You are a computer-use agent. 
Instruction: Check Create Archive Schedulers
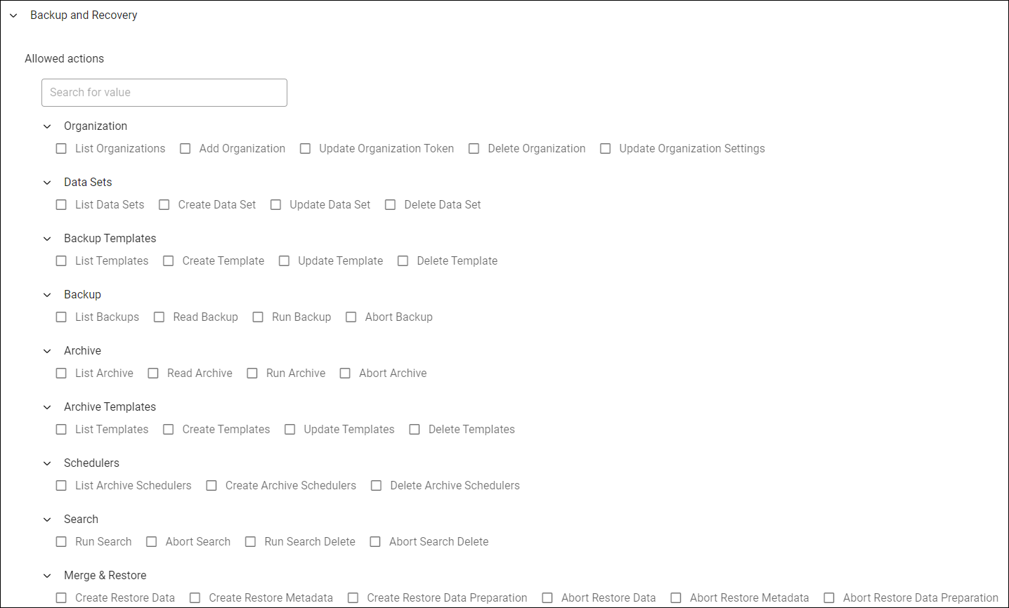211,485
